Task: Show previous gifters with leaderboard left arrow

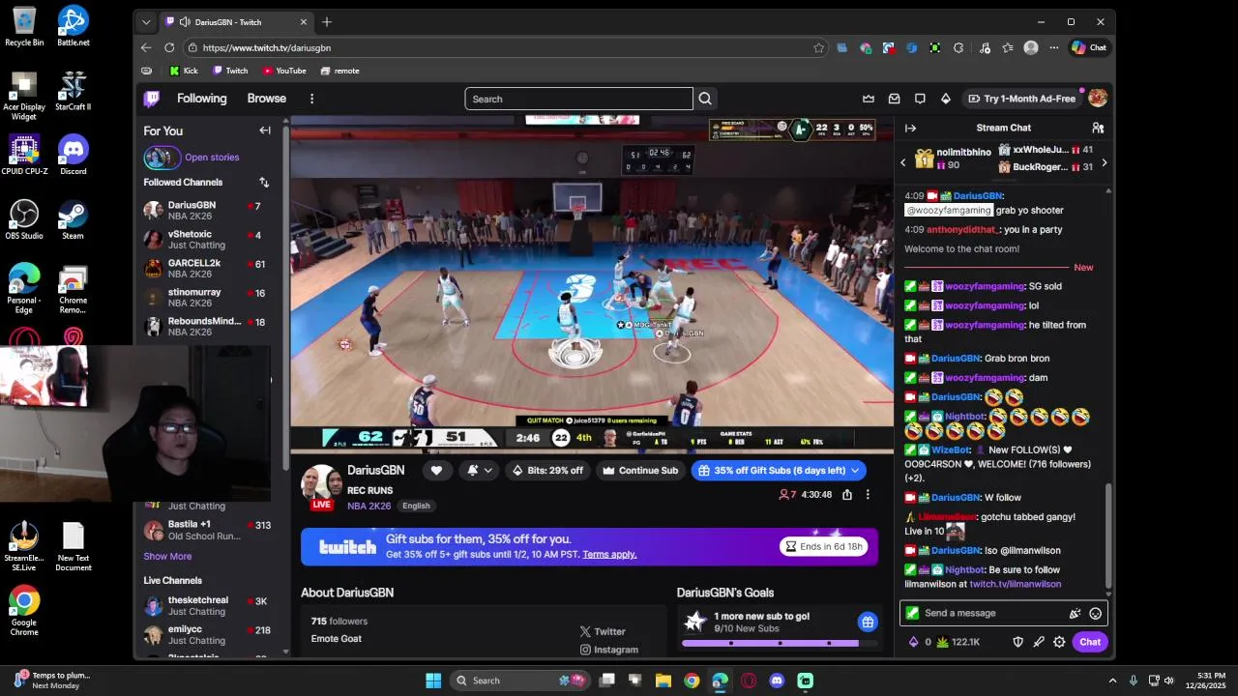Action: (x=903, y=162)
